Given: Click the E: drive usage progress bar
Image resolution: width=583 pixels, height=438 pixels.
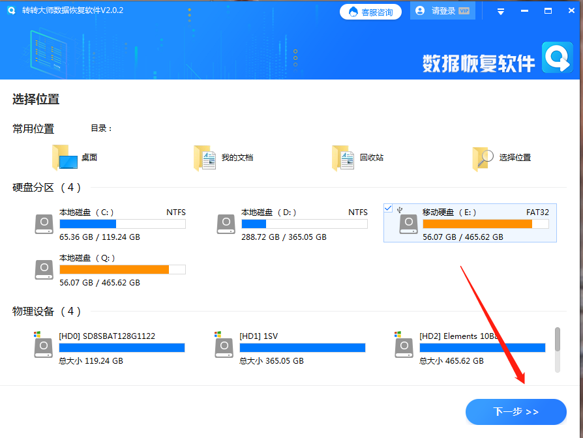Looking at the screenshot, I should [470, 224].
